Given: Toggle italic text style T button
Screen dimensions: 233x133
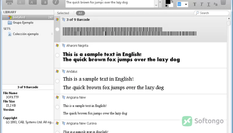Looking at the screenshot, I should tap(202, 4).
